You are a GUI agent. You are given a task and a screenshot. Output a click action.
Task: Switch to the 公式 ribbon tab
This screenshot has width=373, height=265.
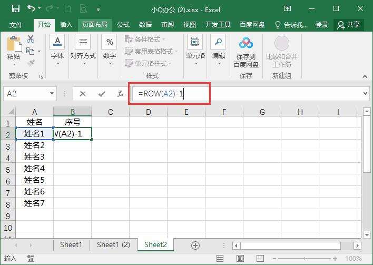[123, 25]
